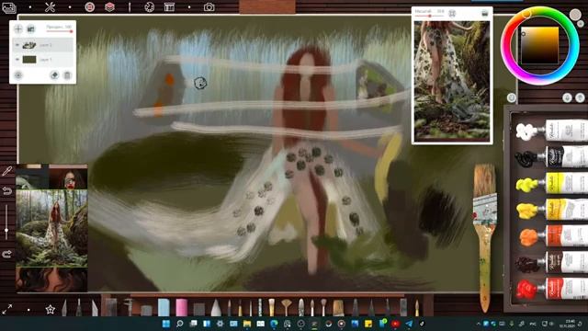
Task: Click the camera icon in the top bar
Action: point(209,7)
